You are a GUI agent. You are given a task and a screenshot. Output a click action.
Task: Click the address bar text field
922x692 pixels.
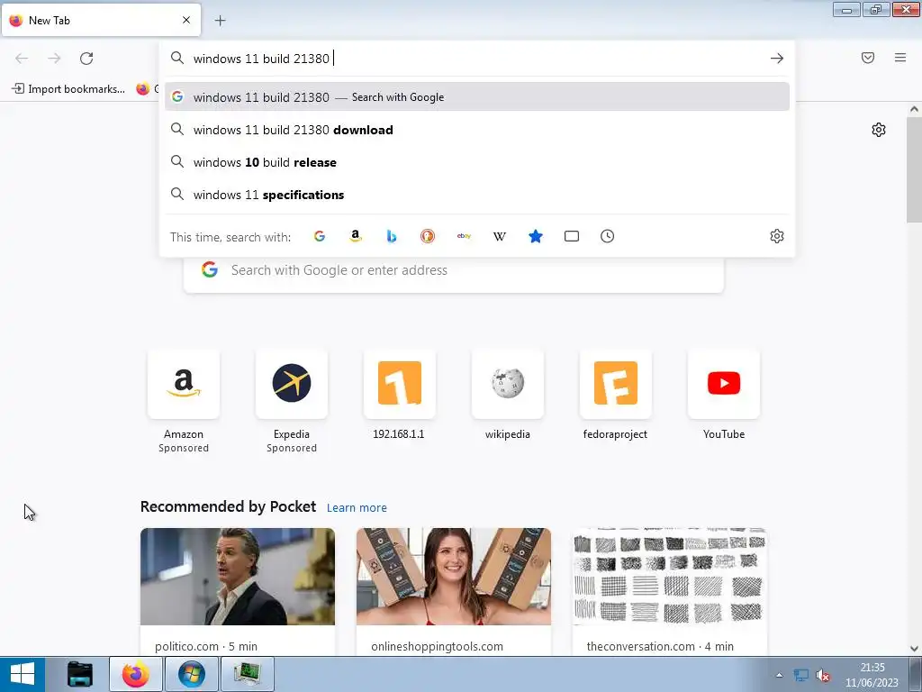(x=476, y=59)
